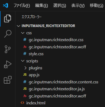The width and height of the screenshot is (105, 107).
Task: Open the Explorer view in activity bar
Action: [x=7, y=19]
